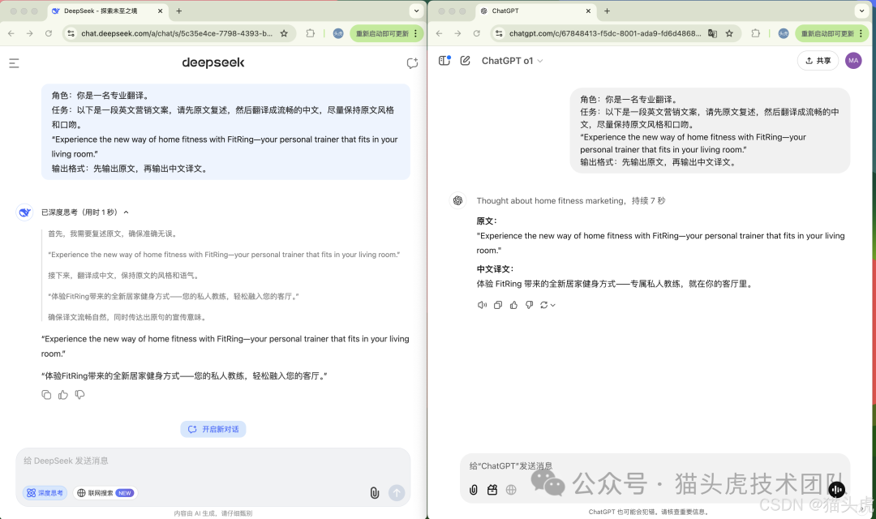Open ChatGPT user avatar MA

tap(853, 60)
